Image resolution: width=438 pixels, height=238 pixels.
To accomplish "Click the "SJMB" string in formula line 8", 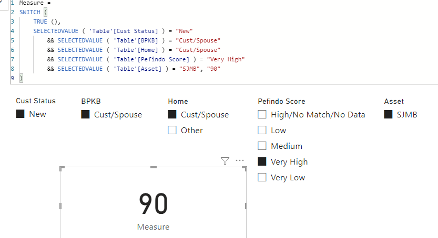I will 189,69.
